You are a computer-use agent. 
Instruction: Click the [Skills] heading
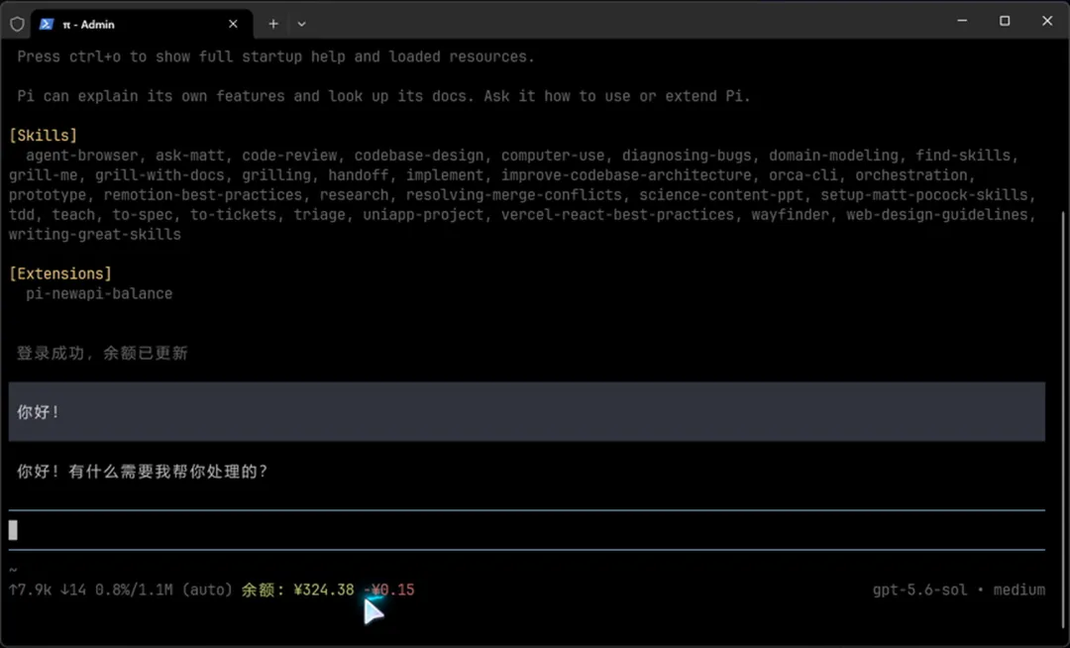click(x=43, y=135)
